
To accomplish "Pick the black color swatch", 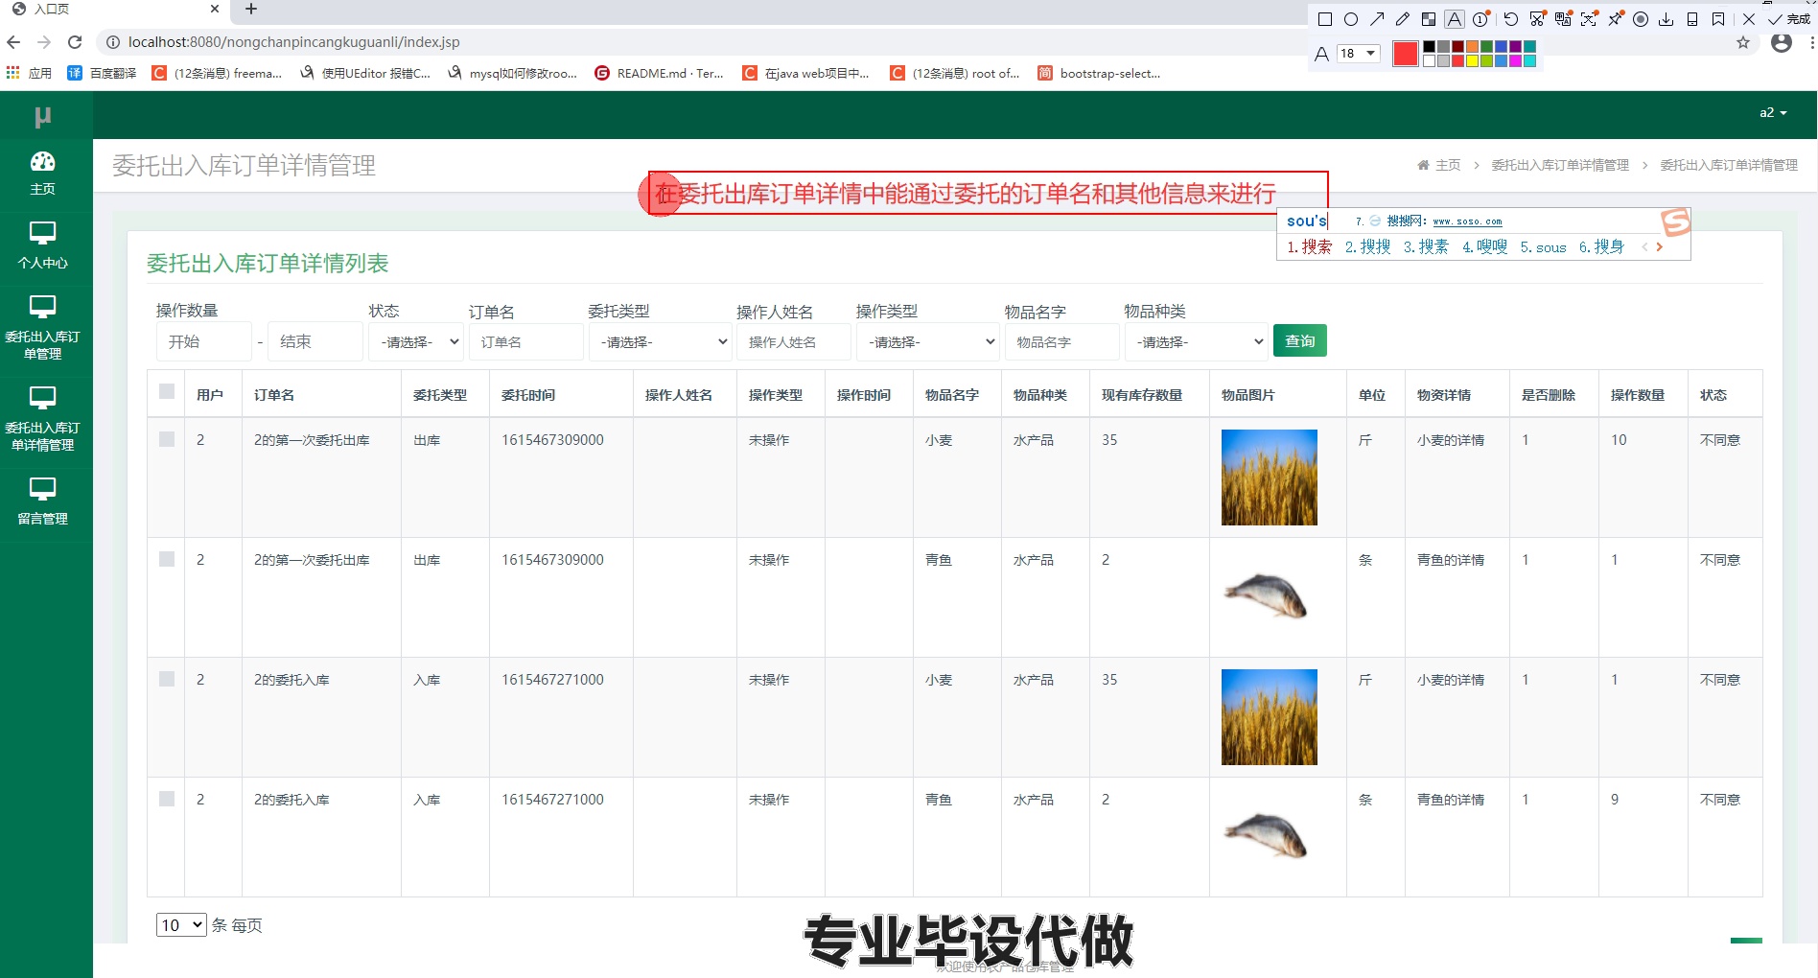I will [1429, 47].
